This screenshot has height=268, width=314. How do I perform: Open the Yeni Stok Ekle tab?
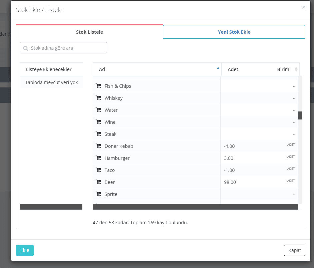coord(234,32)
